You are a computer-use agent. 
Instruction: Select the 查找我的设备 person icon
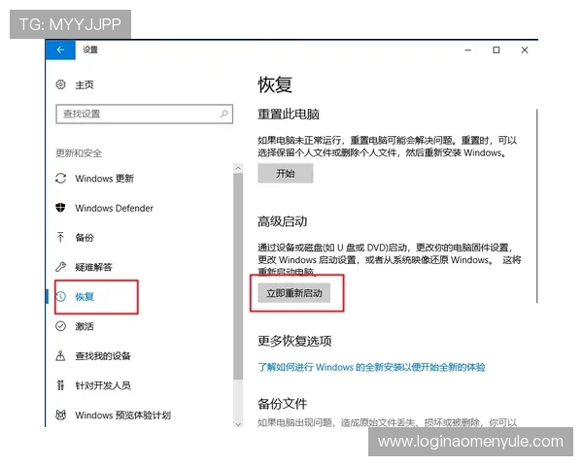click(x=60, y=355)
